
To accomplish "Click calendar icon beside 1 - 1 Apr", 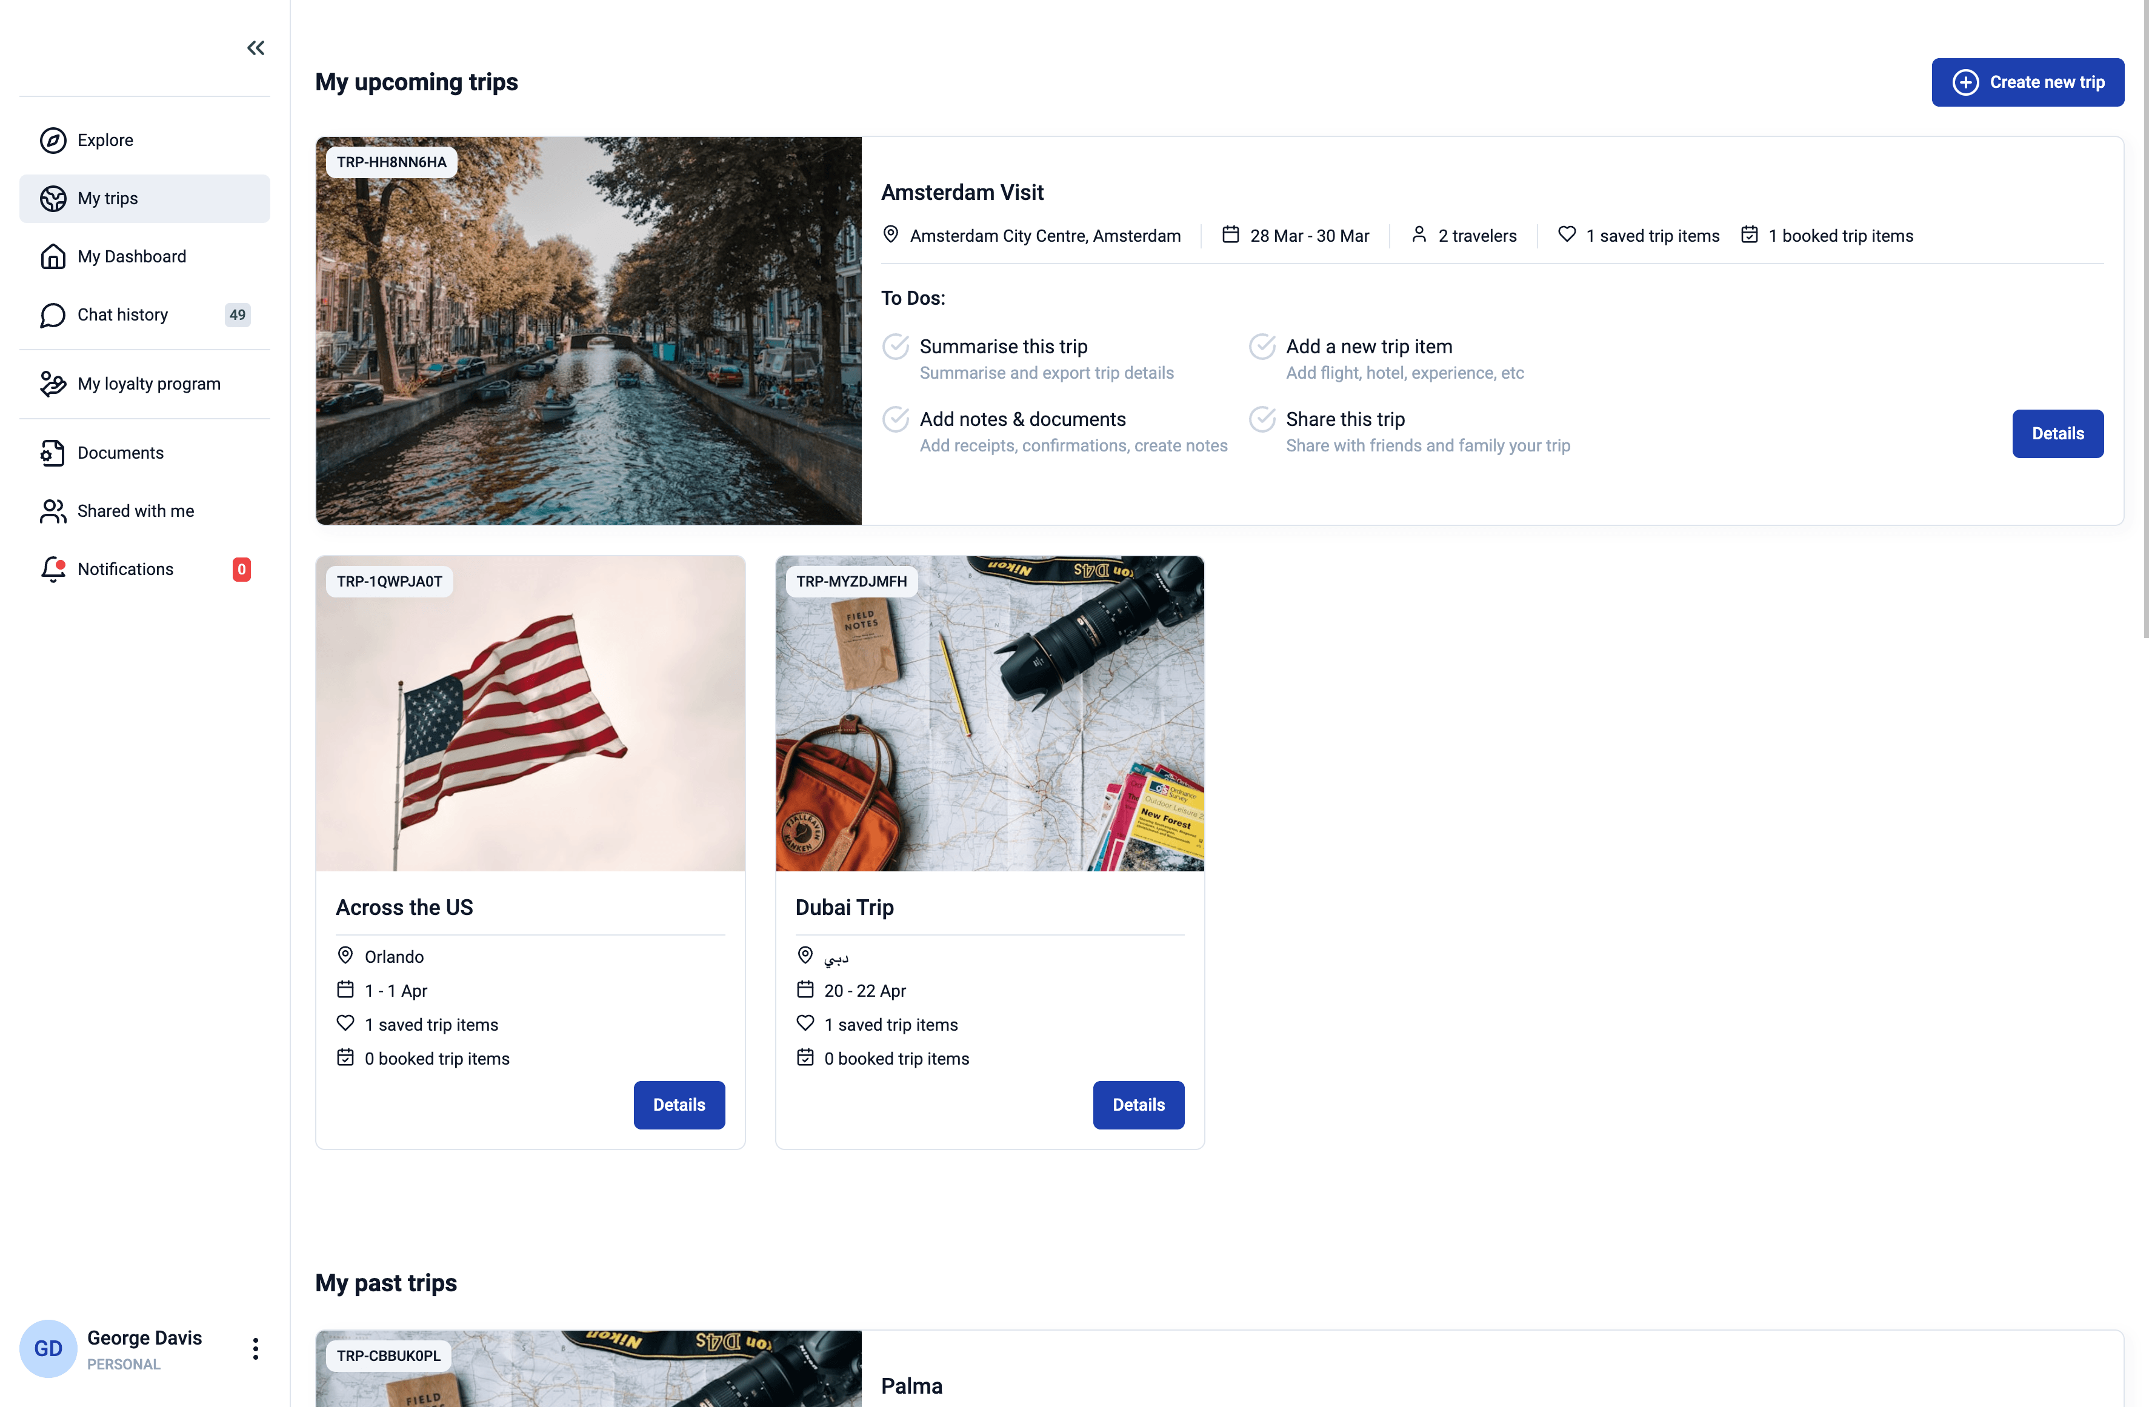I will (345, 990).
